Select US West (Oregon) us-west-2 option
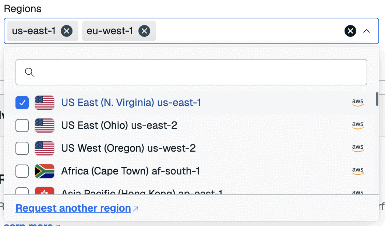 coord(128,148)
